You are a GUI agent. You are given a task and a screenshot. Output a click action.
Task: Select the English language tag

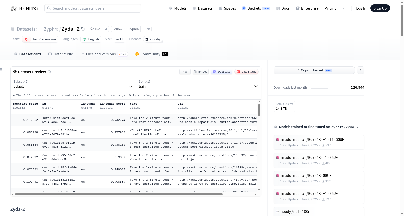(91, 39)
